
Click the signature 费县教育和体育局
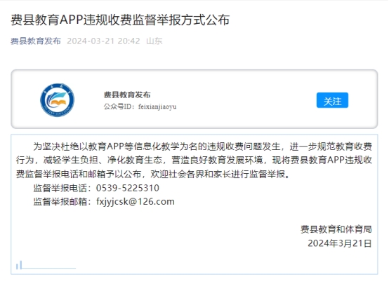pos(336,229)
